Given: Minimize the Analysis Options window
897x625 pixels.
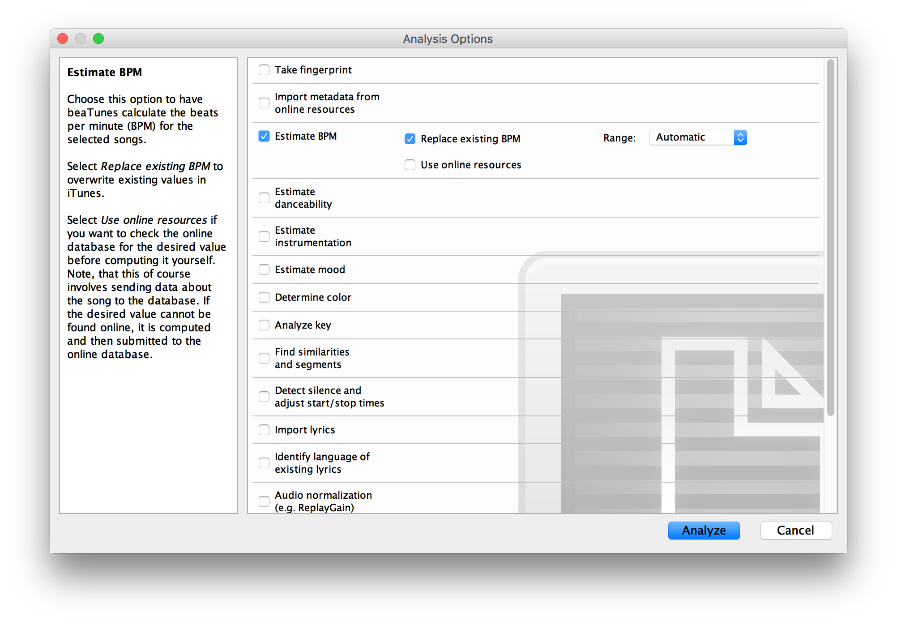Looking at the screenshot, I should (x=81, y=39).
